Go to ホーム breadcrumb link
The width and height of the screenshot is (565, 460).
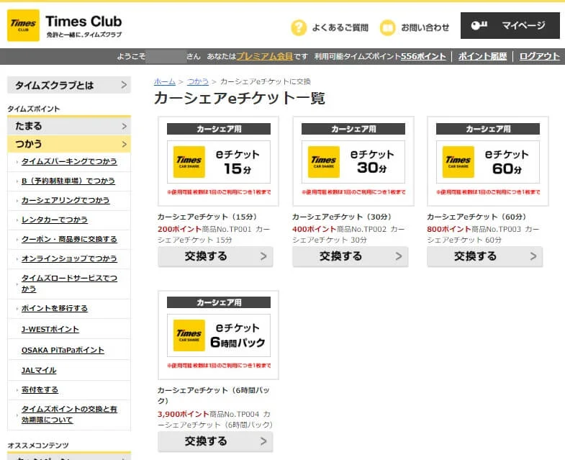click(x=165, y=82)
